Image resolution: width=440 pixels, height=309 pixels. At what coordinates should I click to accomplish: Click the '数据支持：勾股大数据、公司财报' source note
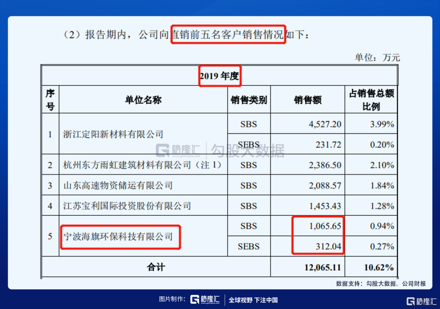381,283
